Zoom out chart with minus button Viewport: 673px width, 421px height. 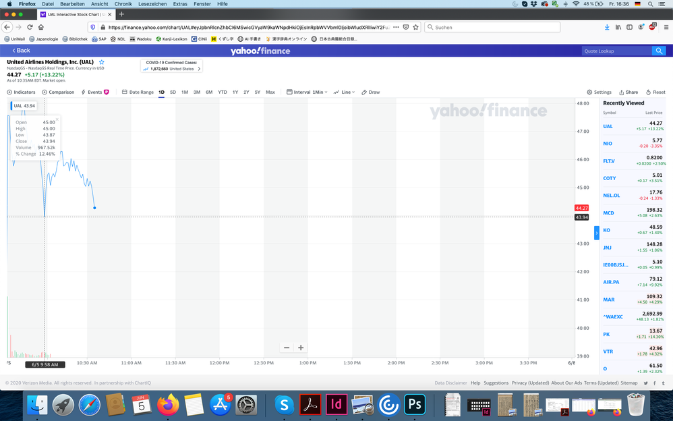[x=287, y=347]
